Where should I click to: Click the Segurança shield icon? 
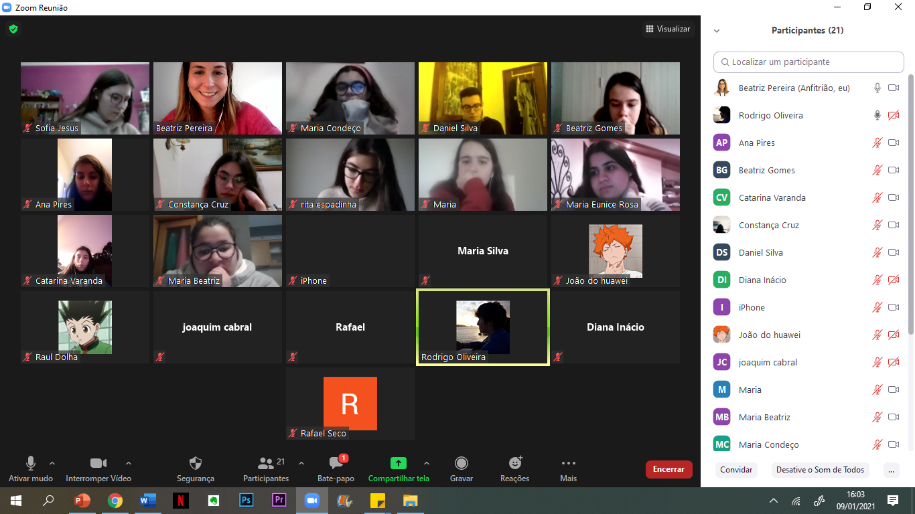pyautogui.click(x=196, y=463)
